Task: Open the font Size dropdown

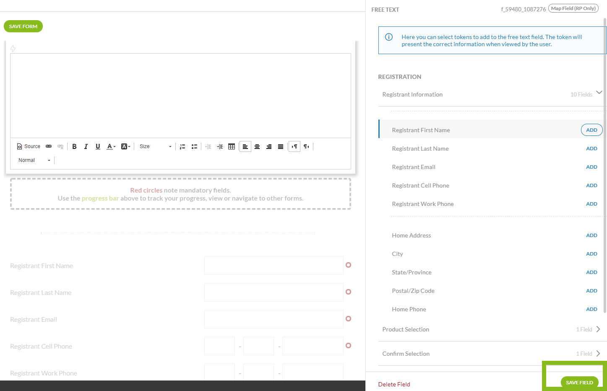Action: 155,146
